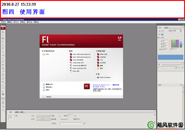Open the red value dropdown arrow
Screen dimensions: 185x130
click(169, 41)
